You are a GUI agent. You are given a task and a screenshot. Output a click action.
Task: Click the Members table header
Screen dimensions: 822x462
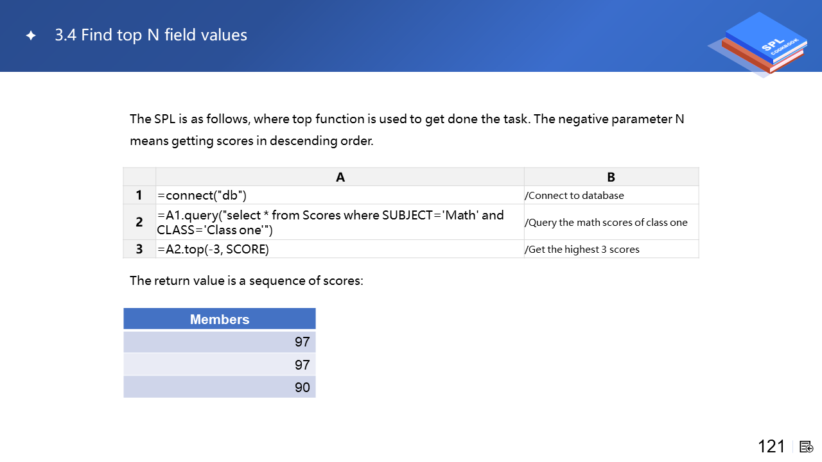coord(220,319)
